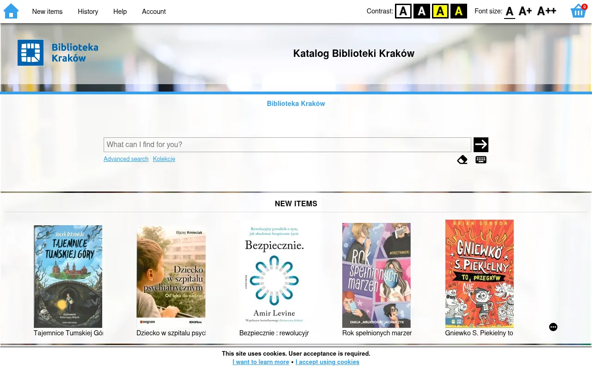Click I want to learn more
592x370 pixels.
click(261, 362)
